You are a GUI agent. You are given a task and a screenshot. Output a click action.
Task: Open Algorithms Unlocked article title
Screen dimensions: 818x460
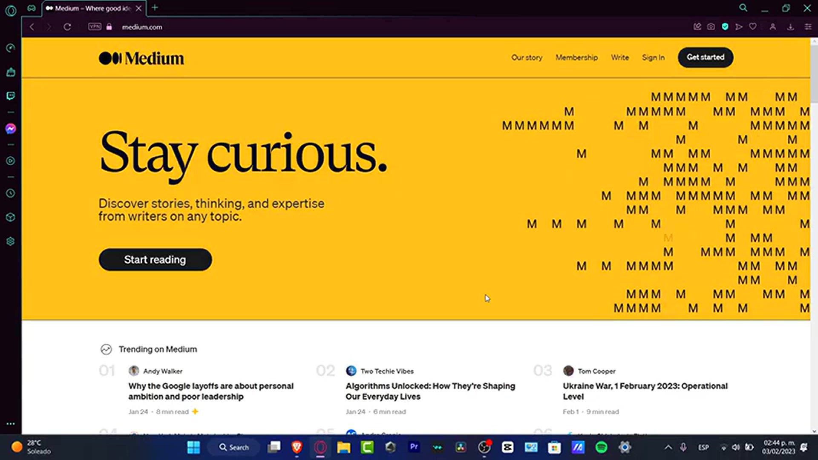click(x=430, y=391)
